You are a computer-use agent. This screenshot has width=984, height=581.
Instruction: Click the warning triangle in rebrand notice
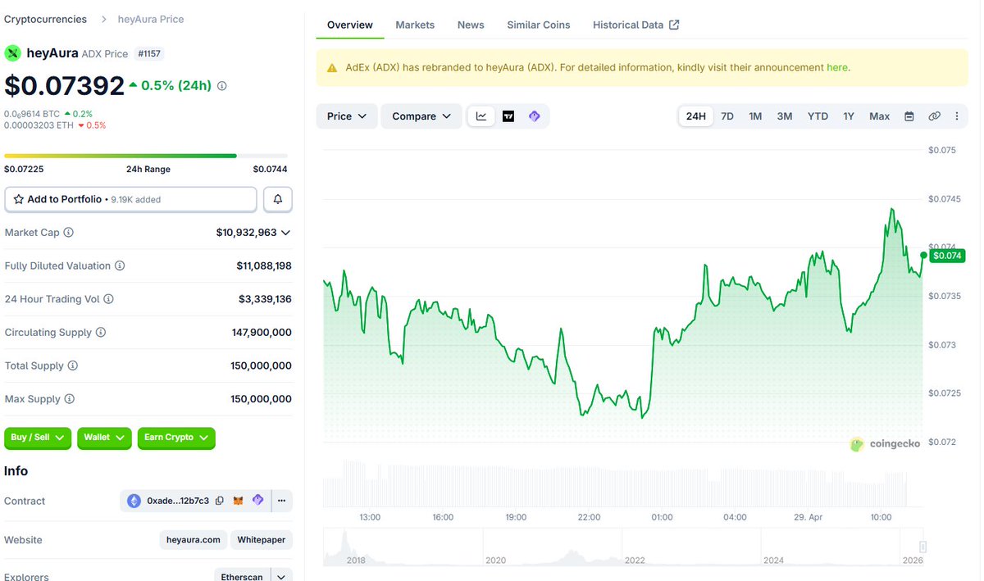pyautogui.click(x=332, y=68)
